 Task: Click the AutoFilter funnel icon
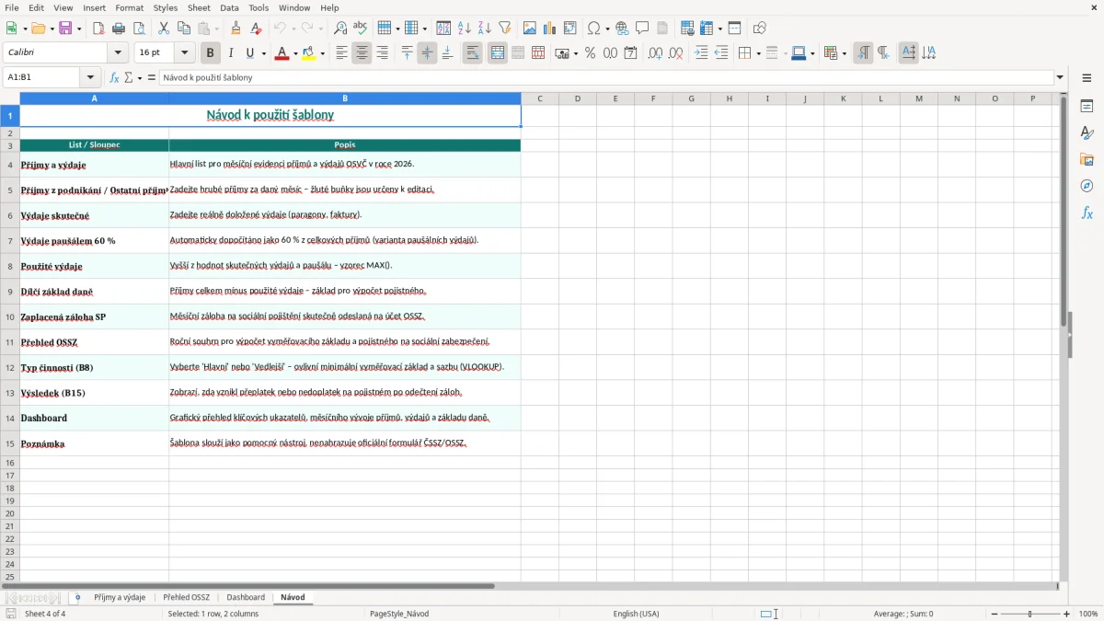pos(505,29)
